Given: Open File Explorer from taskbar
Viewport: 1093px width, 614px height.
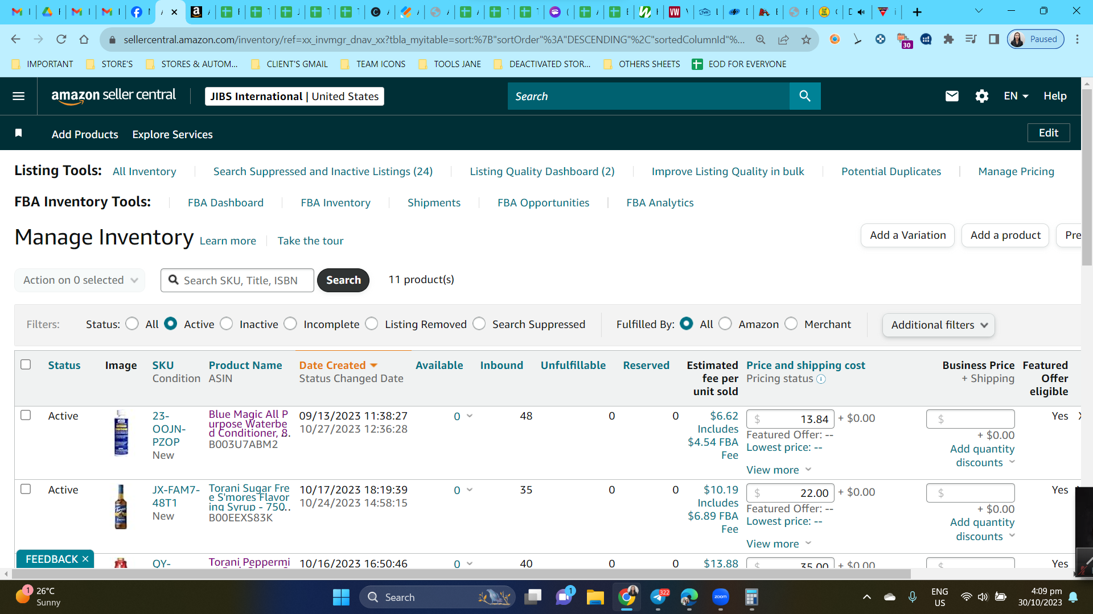Looking at the screenshot, I should pyautogui.click(x=595, y=598).
